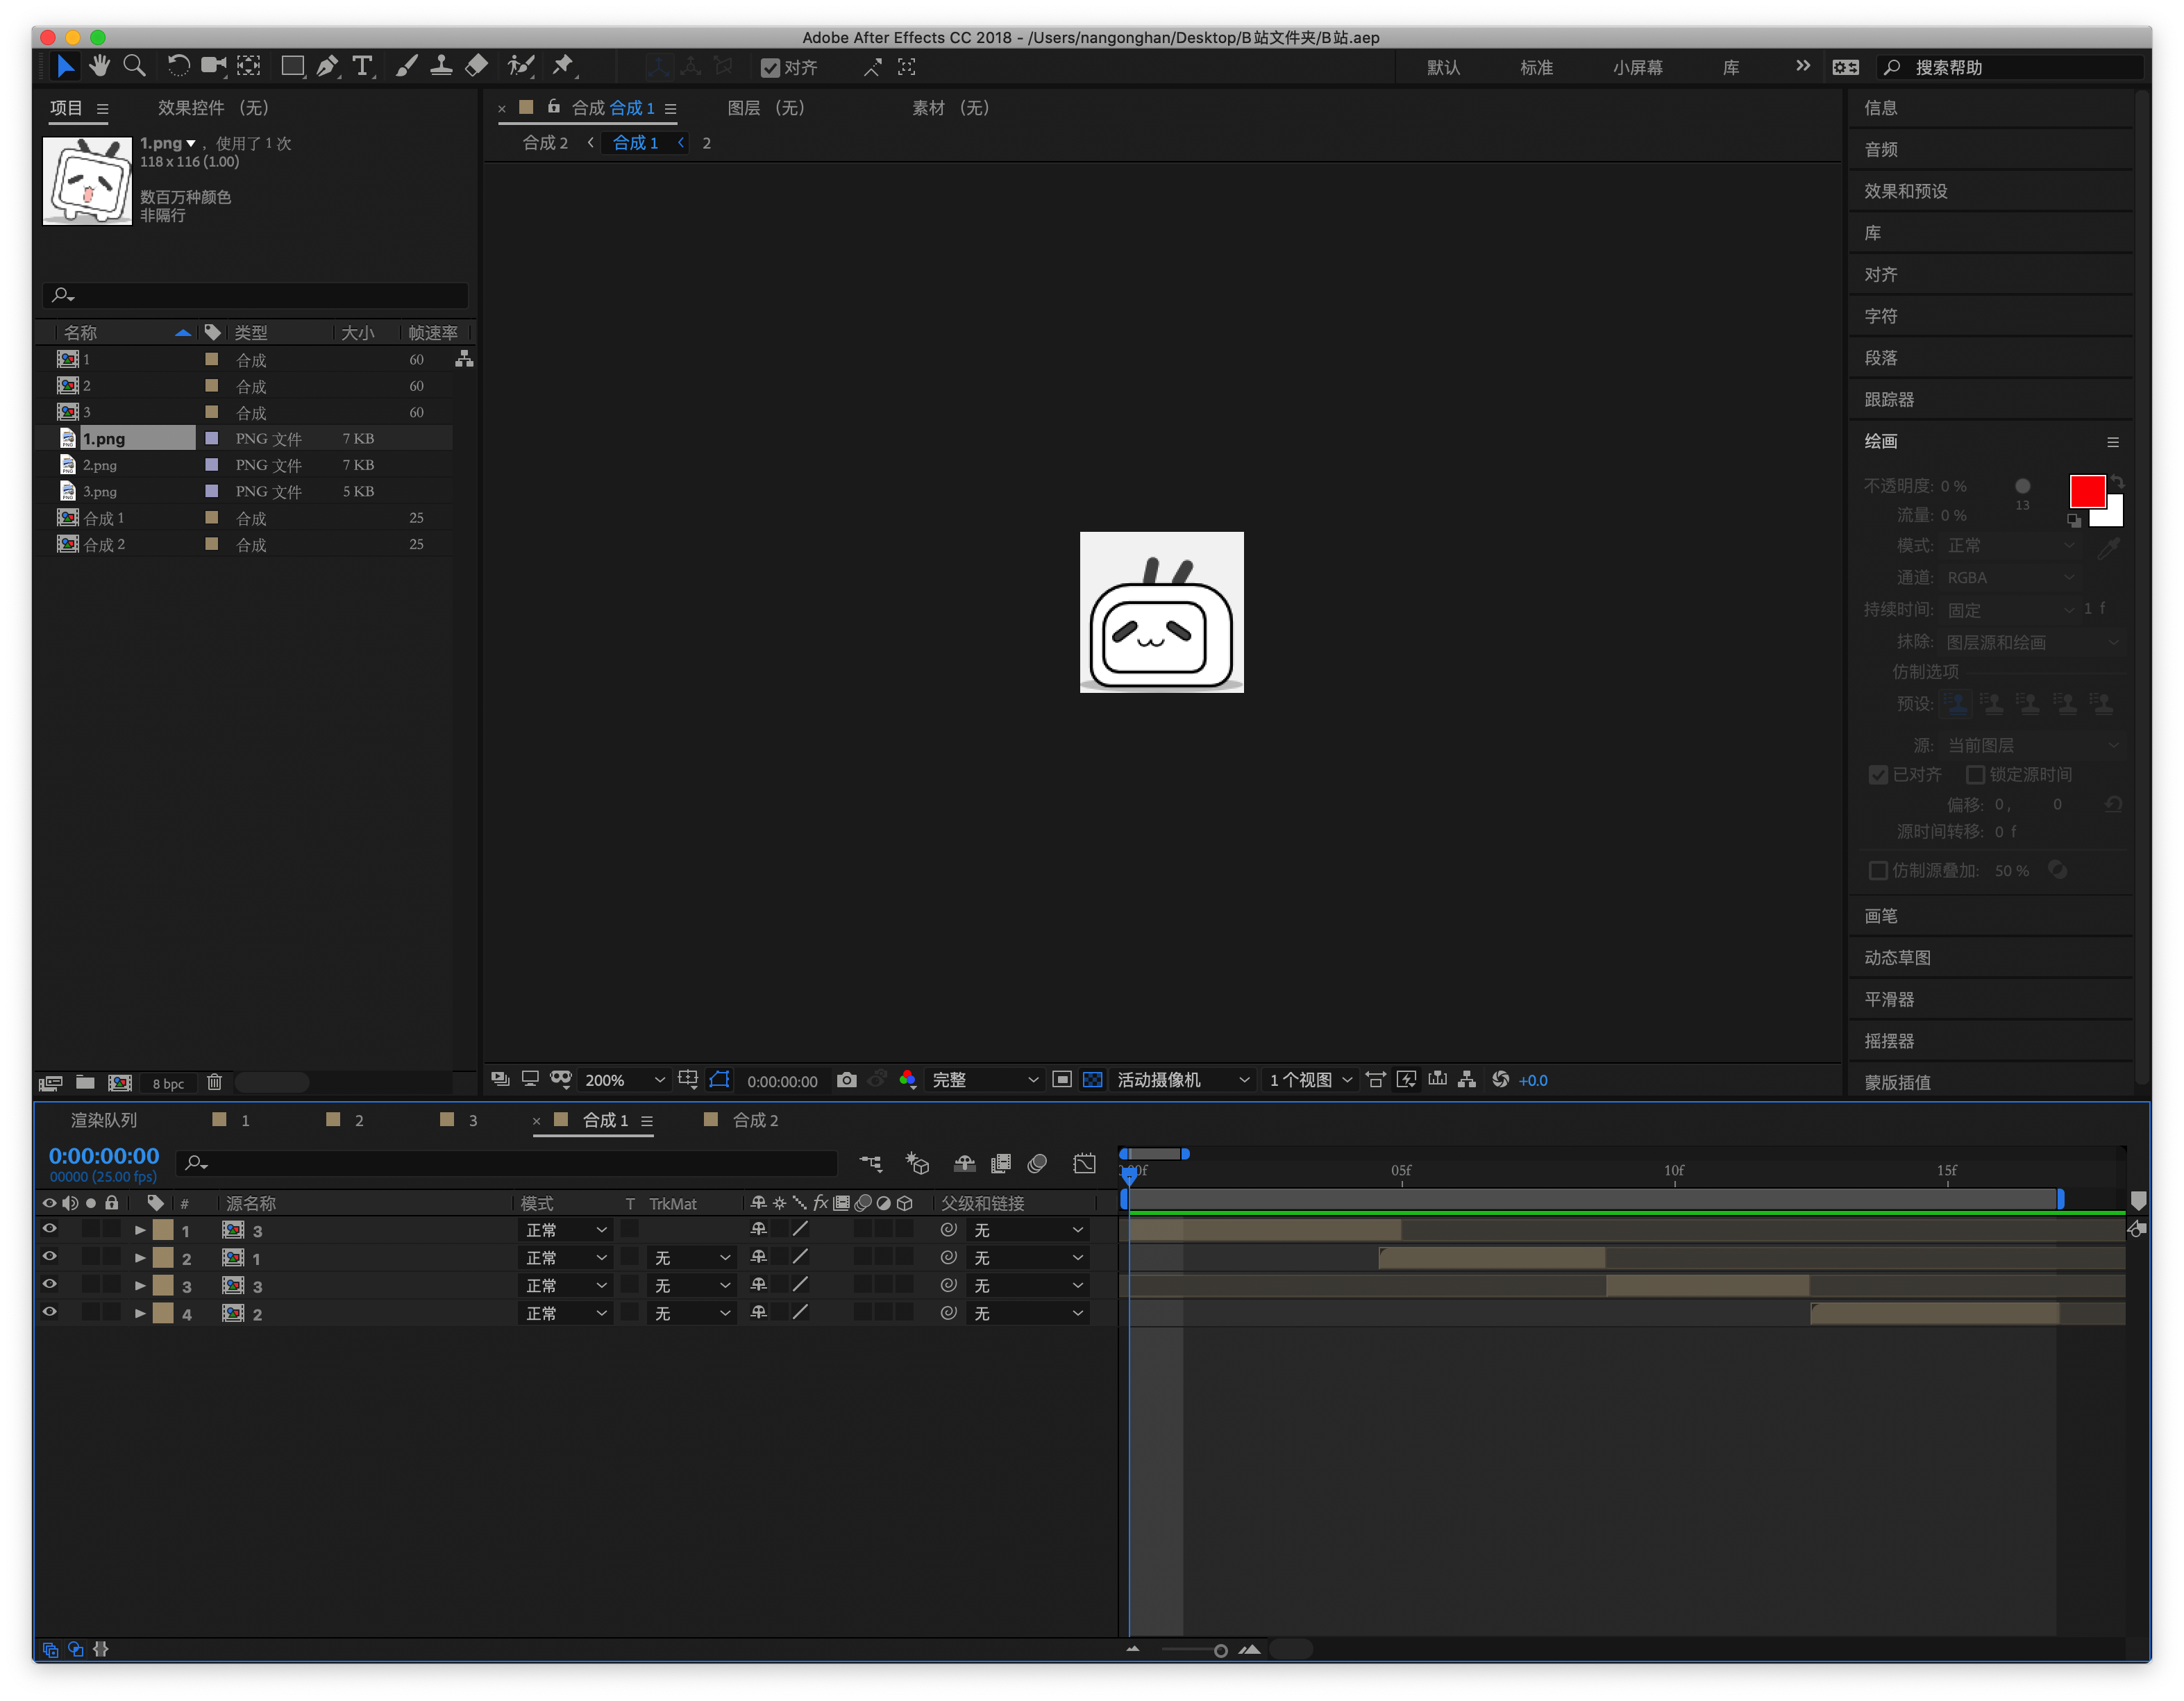Click the 8 bpc color depth button
2184x1701 pixels.
[168, 1083]
